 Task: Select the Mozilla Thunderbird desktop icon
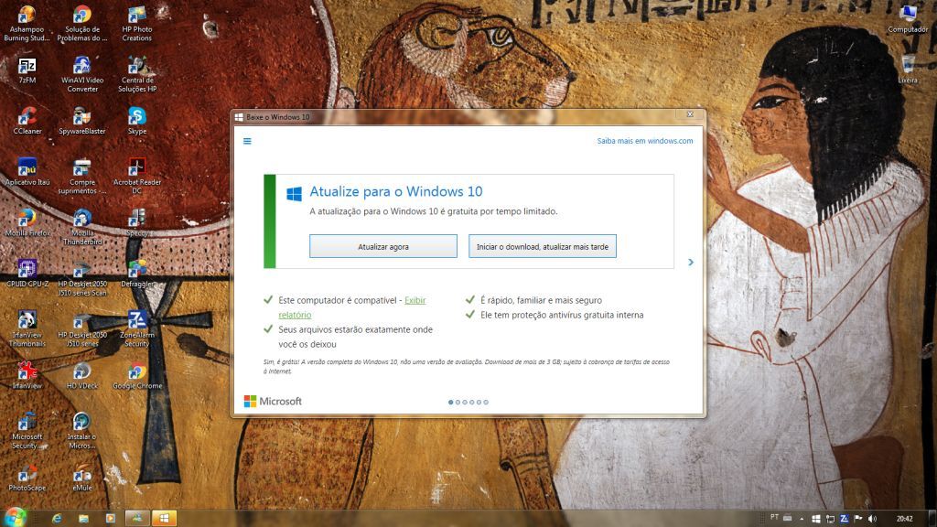click(82, 227)
